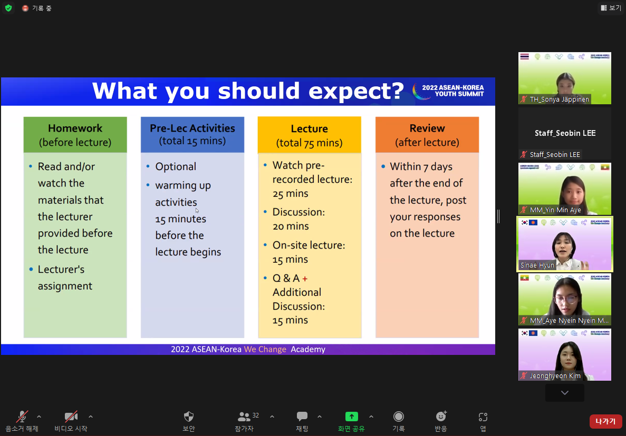Unmute the microphone (음소거 해제)

[22, 417]
